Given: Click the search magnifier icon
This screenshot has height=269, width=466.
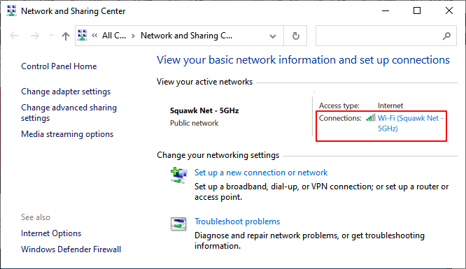Looking at the screenshot, I should (x=446, y=36).
